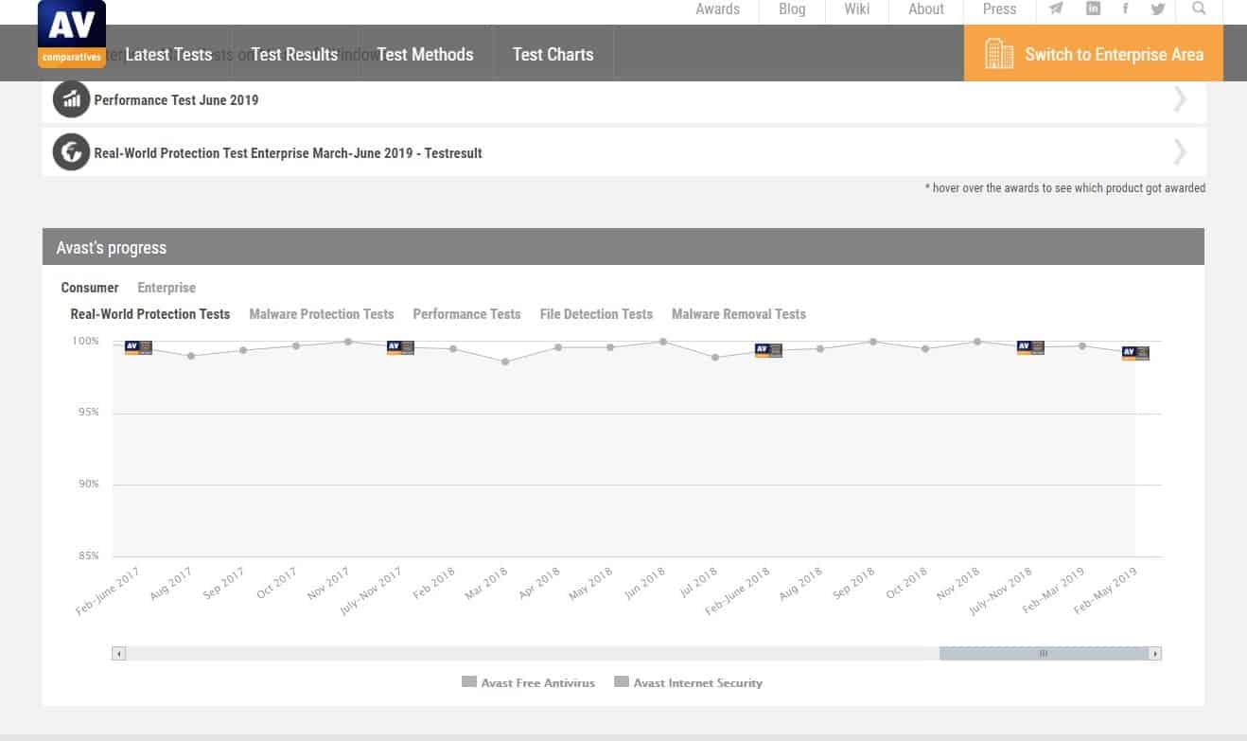
Task: Open the Blog link
Action: pos(792,9)
